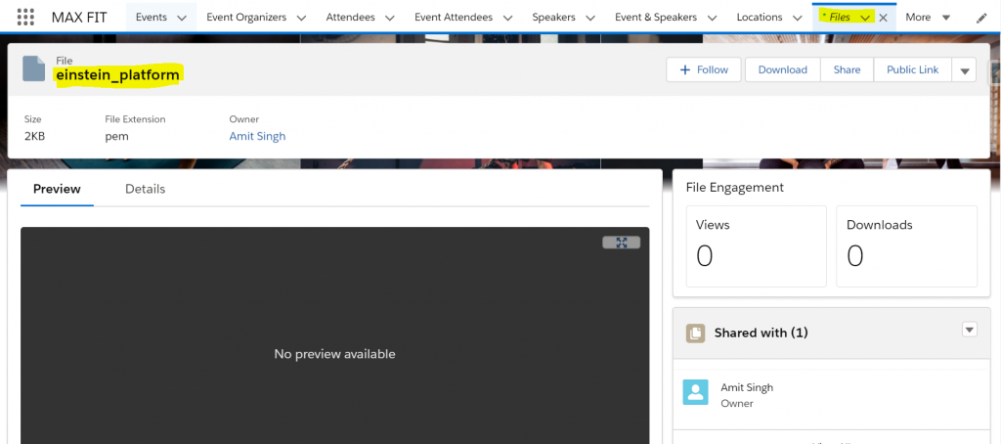Image resolution: width=1001 pixels, height=444 pixels.
Task: Click the Download button
Action: 782,69
